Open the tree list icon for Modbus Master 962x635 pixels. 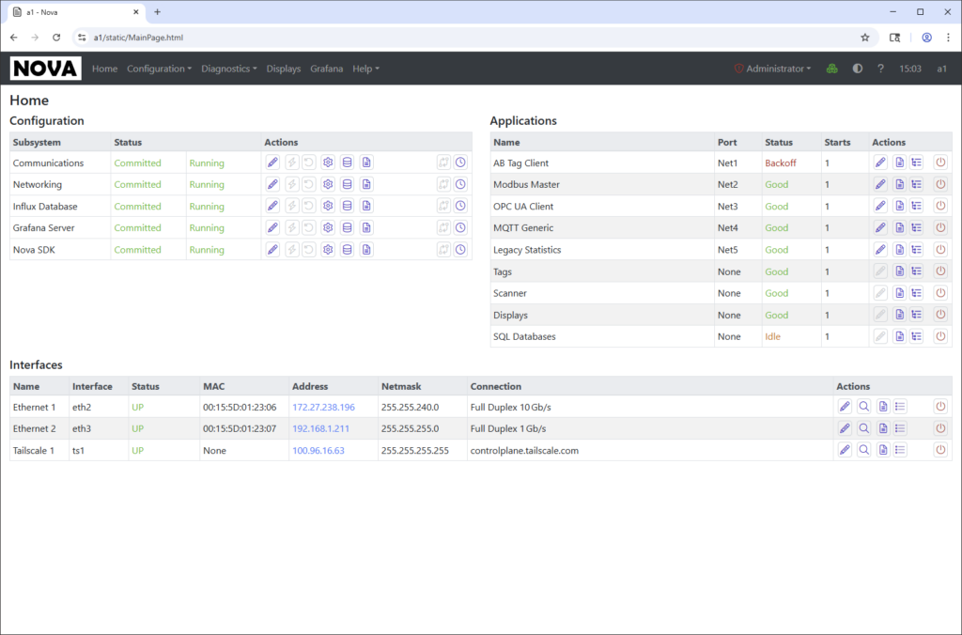[916, 185]
